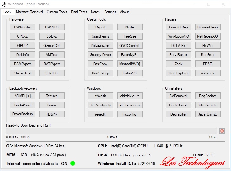Image resolution: width=231 pixels, height=171 pixels.
Task: Open AOMEI [i] backup tool
Action: coord(23,96)
